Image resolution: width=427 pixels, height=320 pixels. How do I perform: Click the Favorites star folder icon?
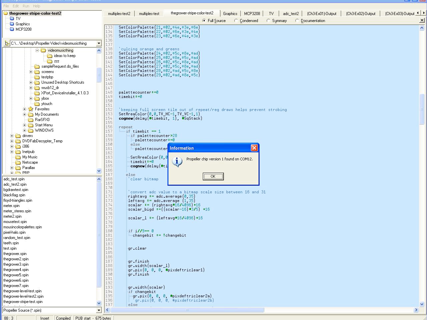pyautogui.click(x=31, y=109)
